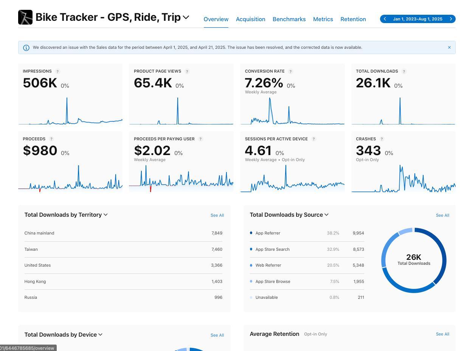The image size is (467, 351).
Task: Open the Total Downloads by Source dropdown
Action: [326, 214]
